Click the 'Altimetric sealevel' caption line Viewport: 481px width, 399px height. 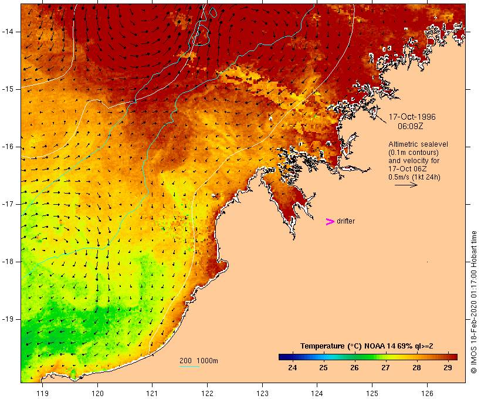pos(418,144)
